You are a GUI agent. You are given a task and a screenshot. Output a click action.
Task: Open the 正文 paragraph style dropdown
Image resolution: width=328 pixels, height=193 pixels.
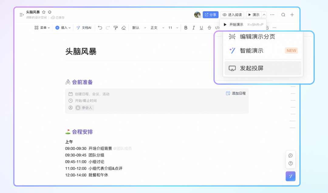[x=157, y=28]
